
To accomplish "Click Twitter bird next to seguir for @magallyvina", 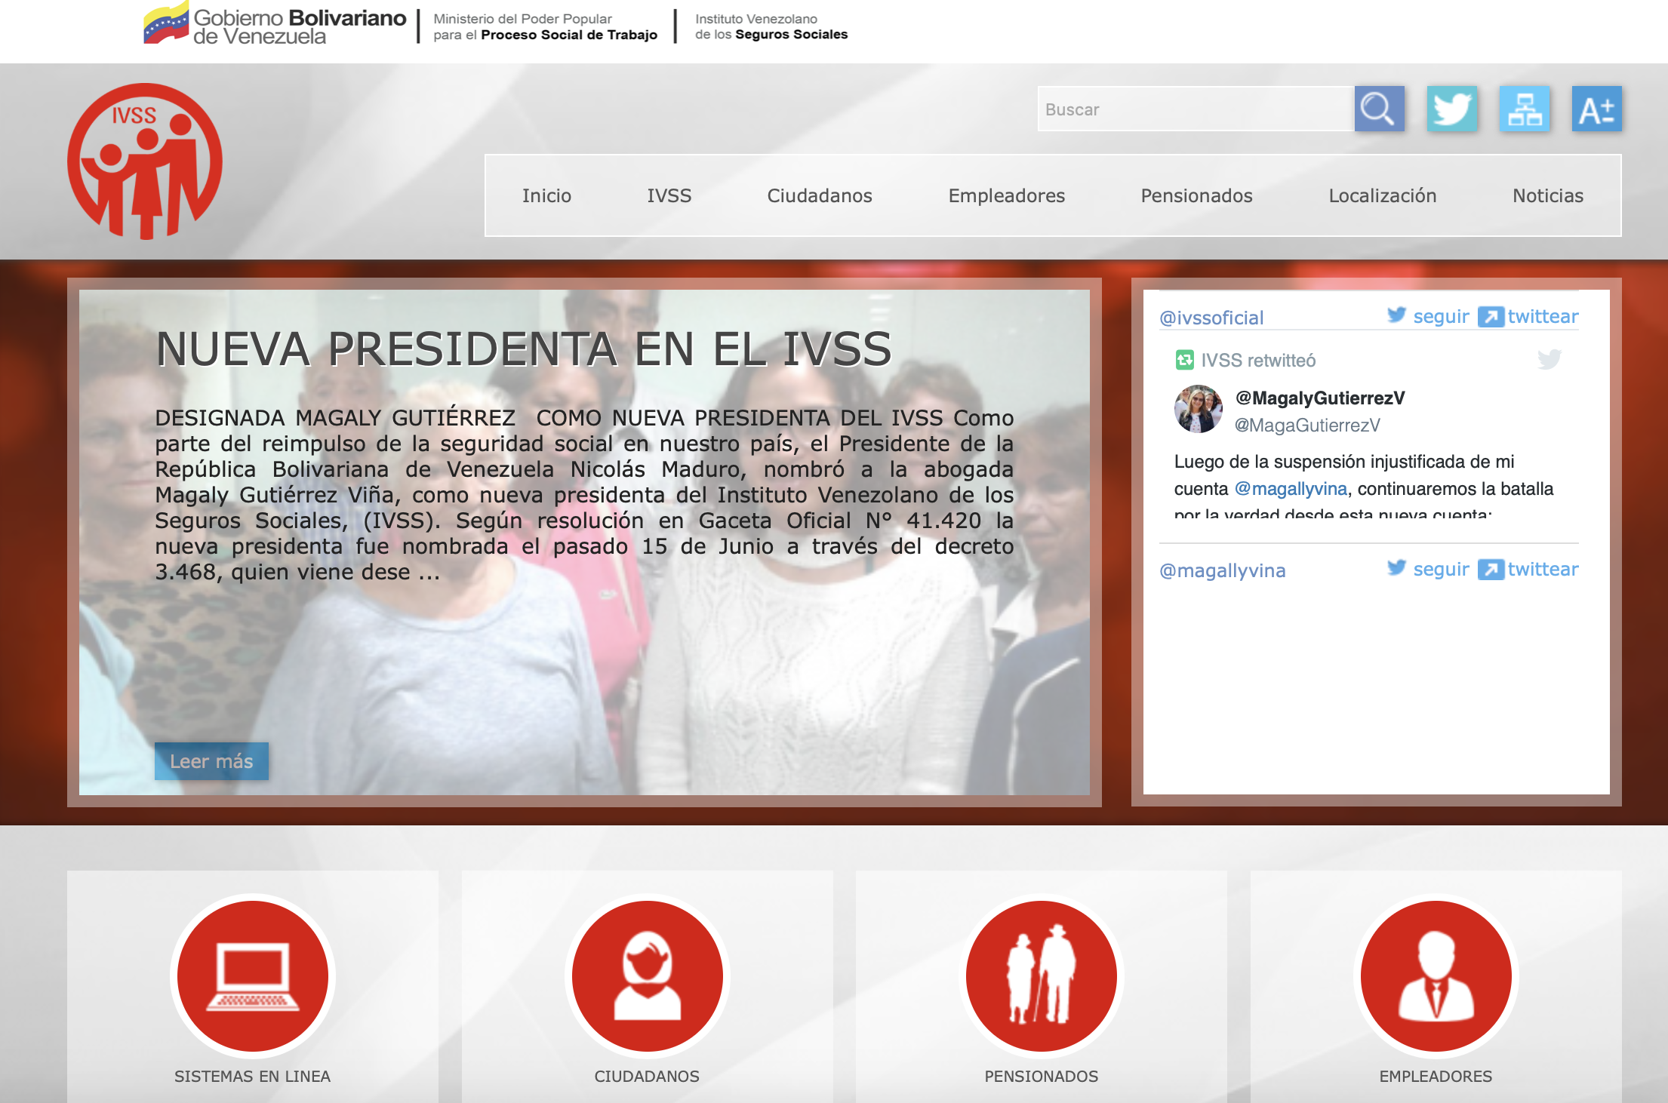I will coord(1397,567).
